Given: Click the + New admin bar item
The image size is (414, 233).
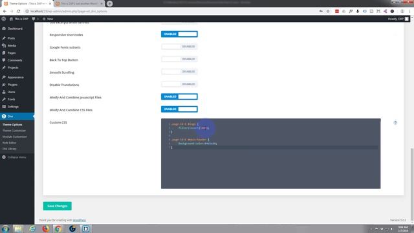Looking at the screenshot, I should [48, 19].
